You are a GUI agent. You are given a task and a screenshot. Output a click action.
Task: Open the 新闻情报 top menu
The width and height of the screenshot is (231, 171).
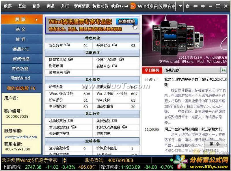pos(82,6)
